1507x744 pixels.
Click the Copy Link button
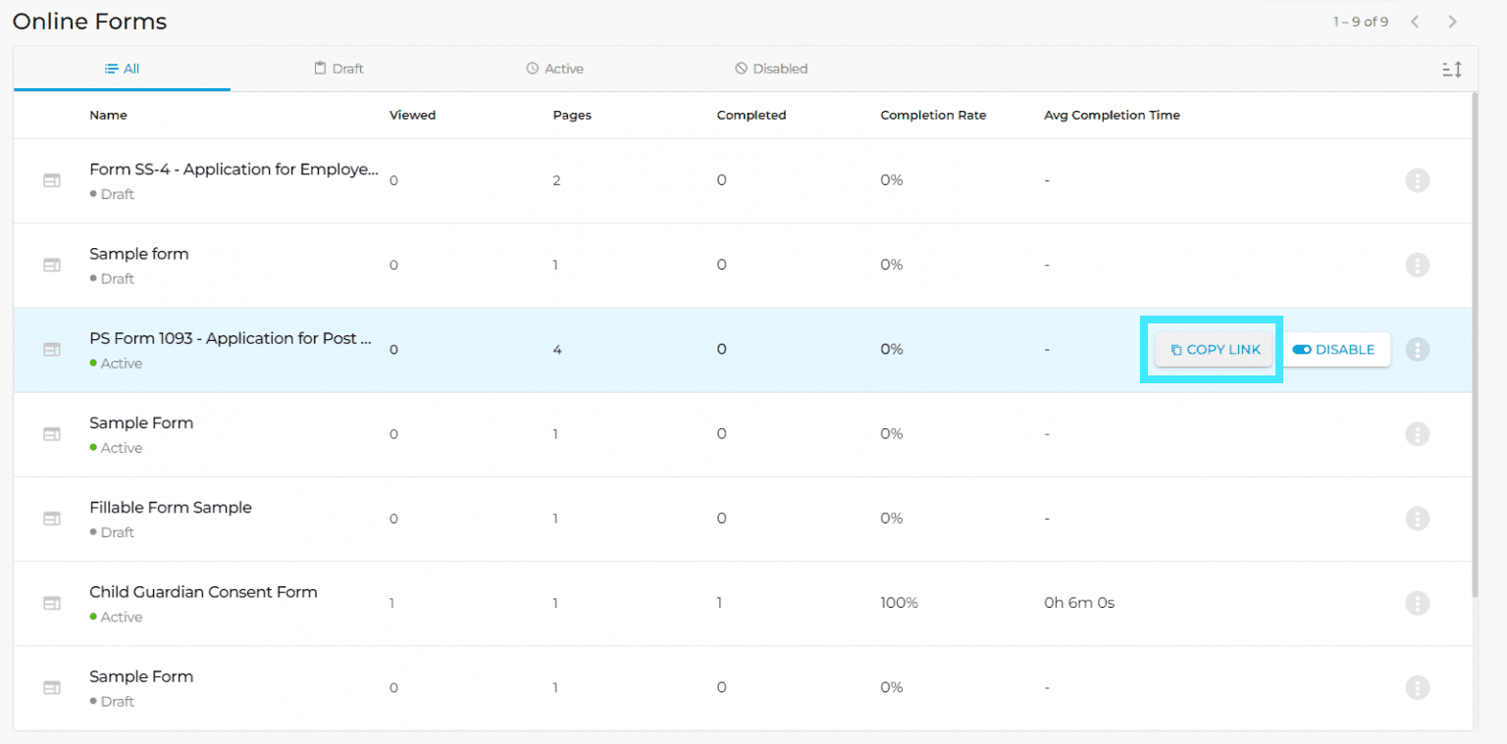[x=1214, y=350]
